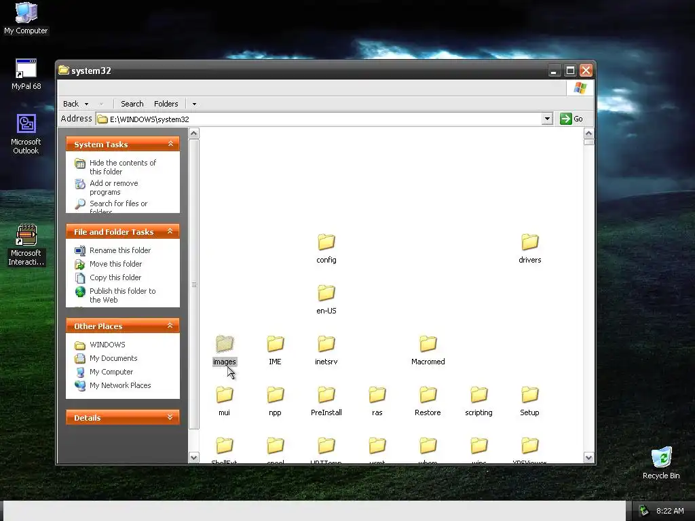Open the Back history dropdown arrow

click(x=86, y=104)
